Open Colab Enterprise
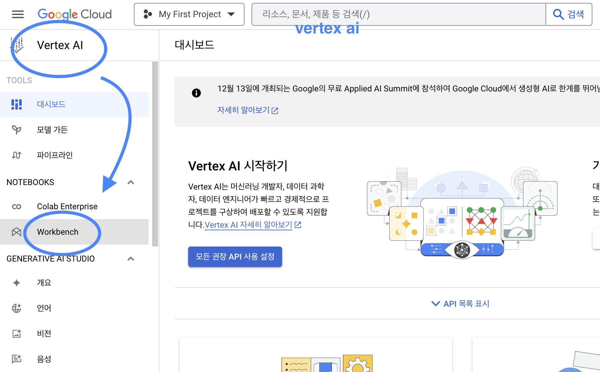Viewport: 600px width, 372px height. pos(74,206)
